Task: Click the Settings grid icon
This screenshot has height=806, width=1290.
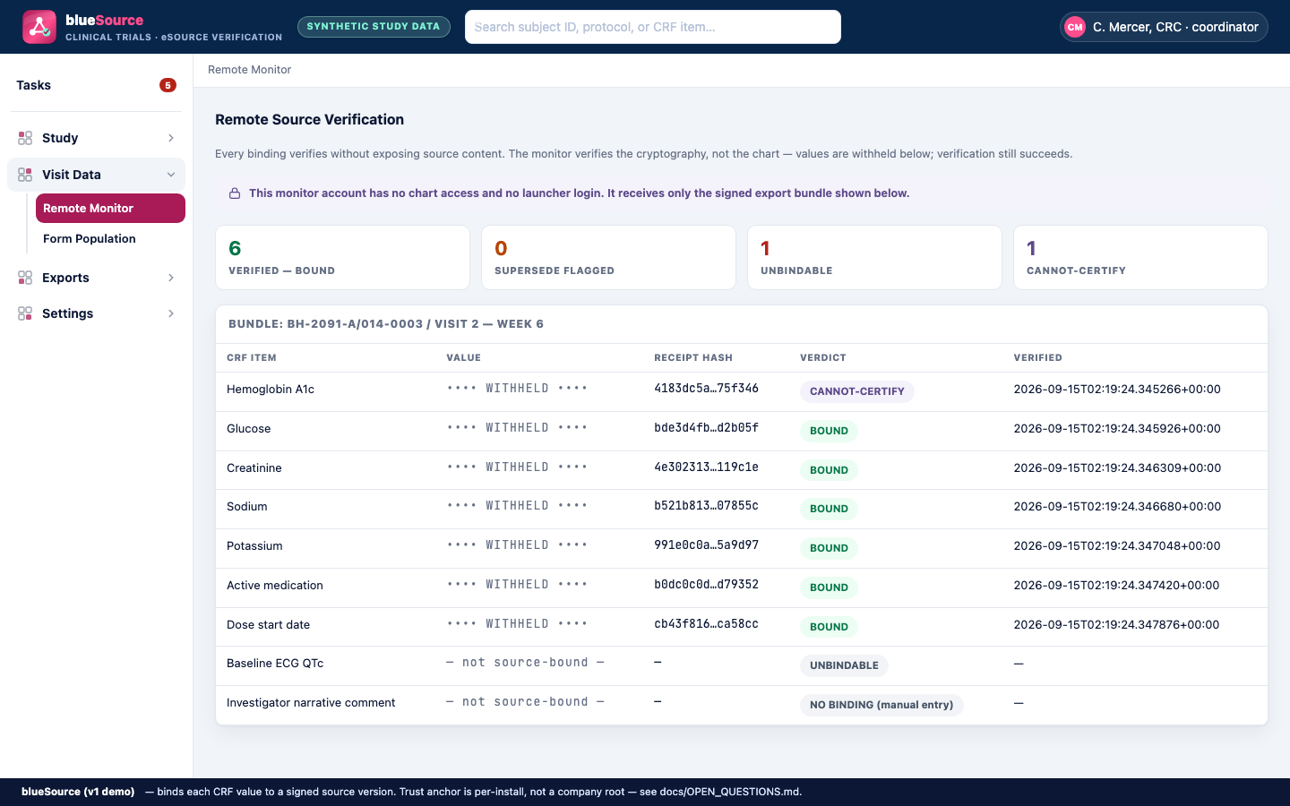Action: (25, 313)
